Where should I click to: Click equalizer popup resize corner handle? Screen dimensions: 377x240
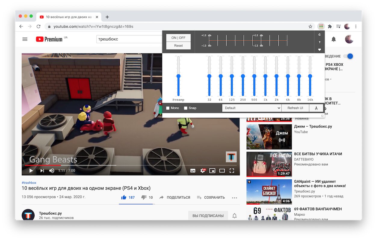coord(322,115)
